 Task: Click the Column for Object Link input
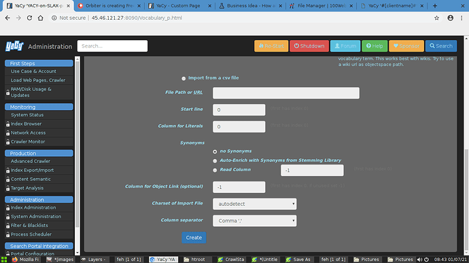tap(239, 187)
